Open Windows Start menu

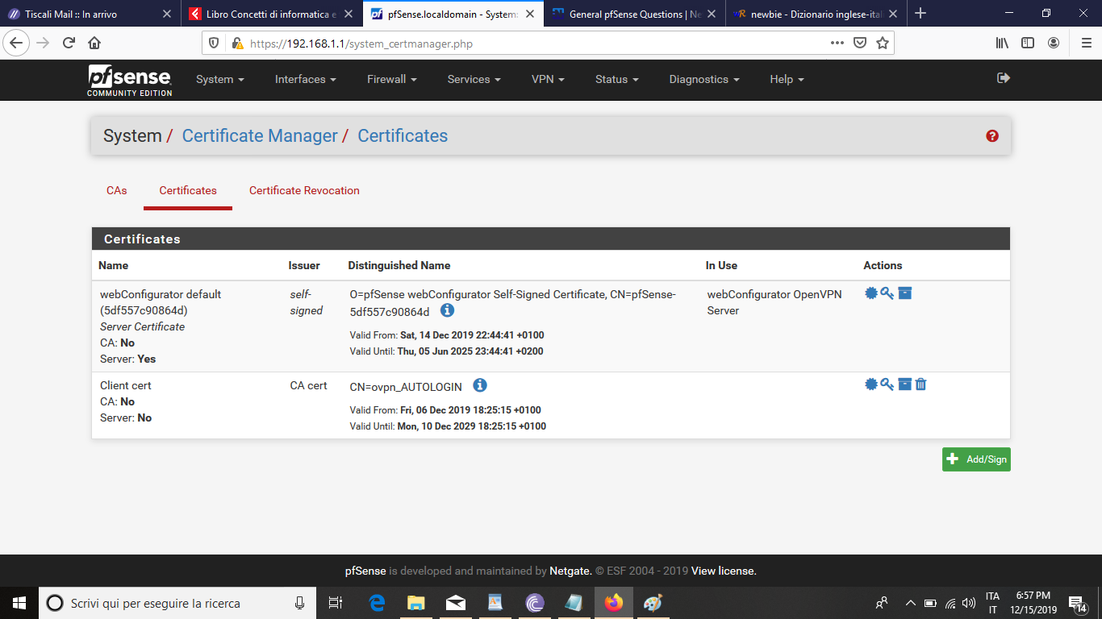pyautogui.click(x=19, y=603)
